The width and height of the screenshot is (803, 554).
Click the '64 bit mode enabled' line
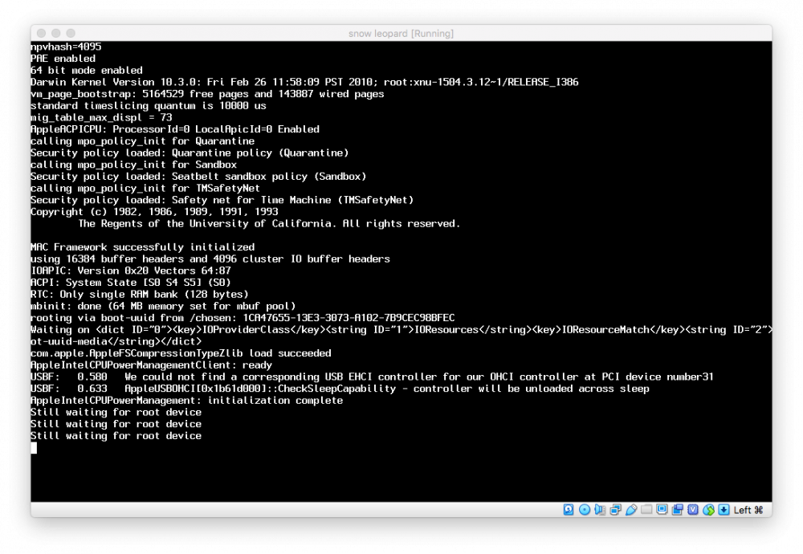87,70
